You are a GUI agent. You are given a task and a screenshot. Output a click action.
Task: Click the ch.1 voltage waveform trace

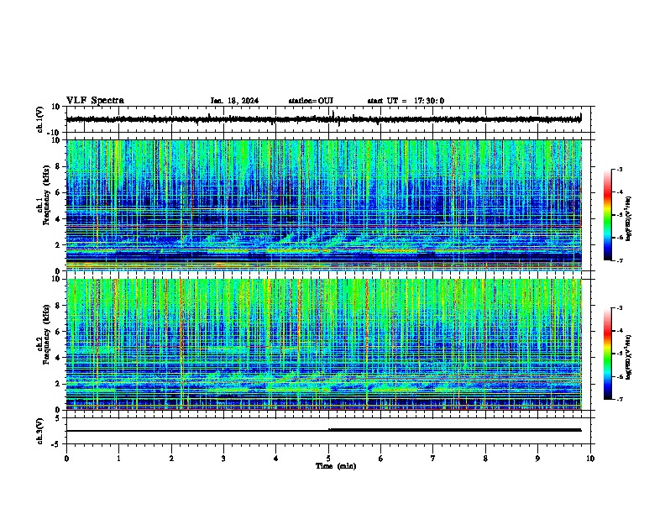tap(323, 119)
